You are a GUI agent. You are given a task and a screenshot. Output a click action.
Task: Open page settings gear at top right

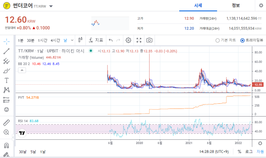[261, 5]
